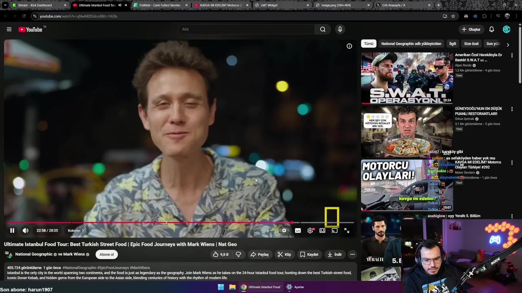The image size is (522, 293).
Task: Open File Explorer from taskbar
Action: pos(232,287)
